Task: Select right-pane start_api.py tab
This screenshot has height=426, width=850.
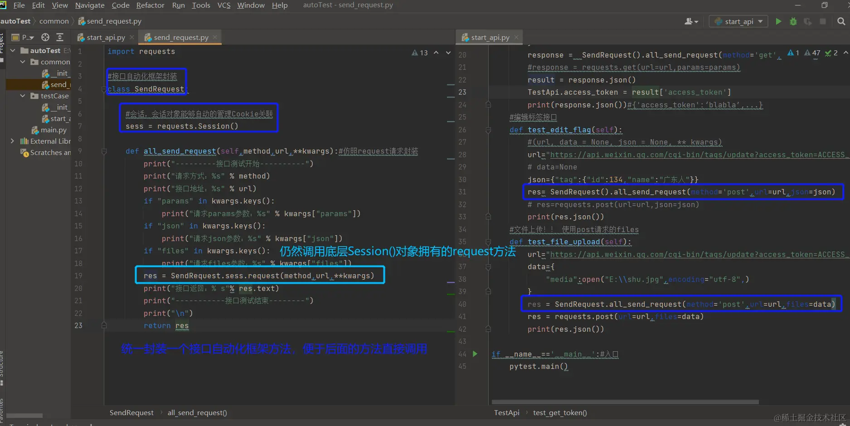Action: 489,37
